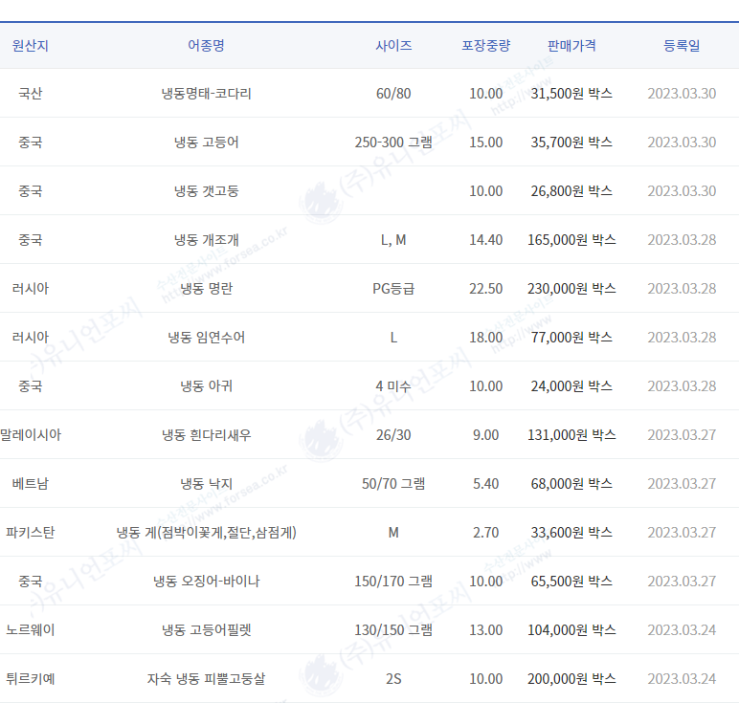Click the price 68,000원 박스
Screen dimensions: 739x703
click(x=571, y=484)
